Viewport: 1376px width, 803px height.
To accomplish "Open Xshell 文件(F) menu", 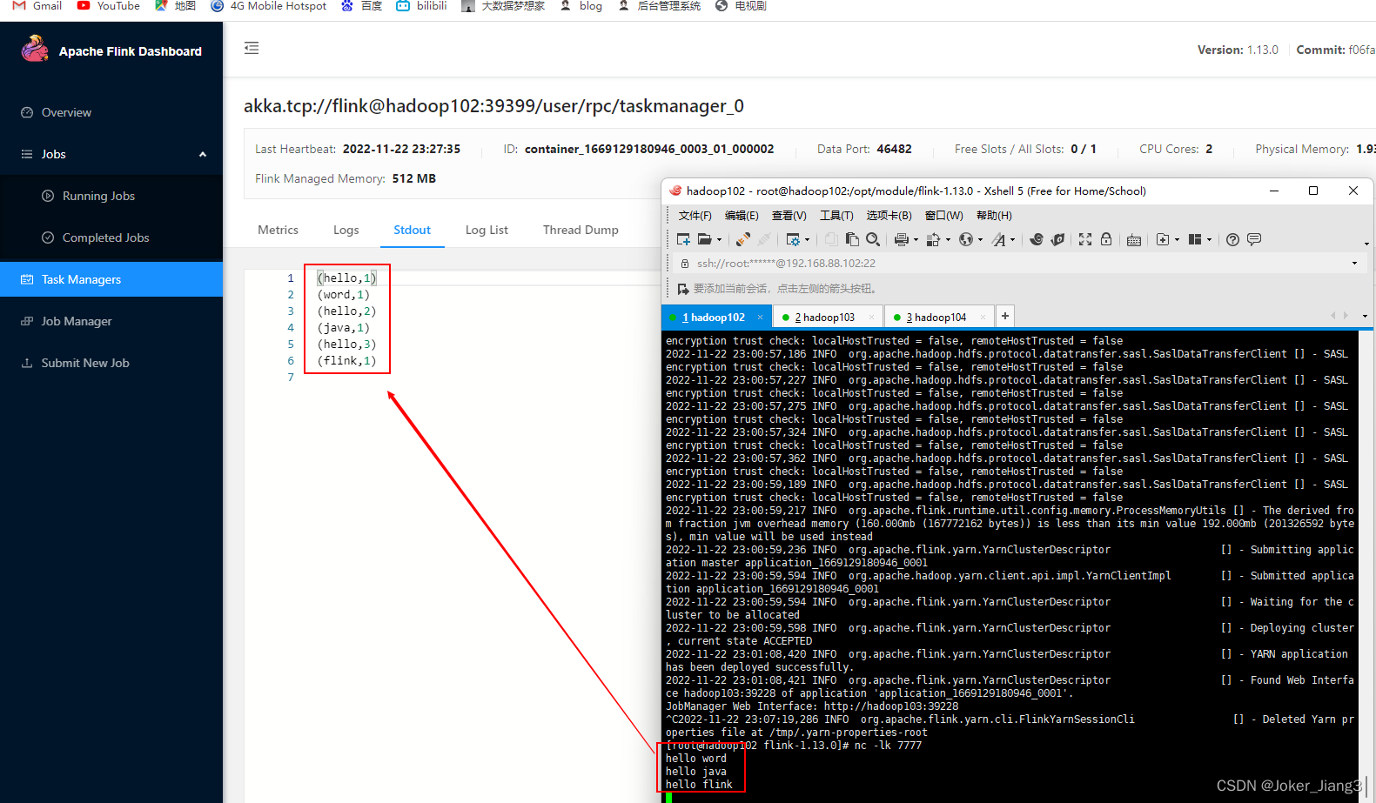I will click(695, 215).
